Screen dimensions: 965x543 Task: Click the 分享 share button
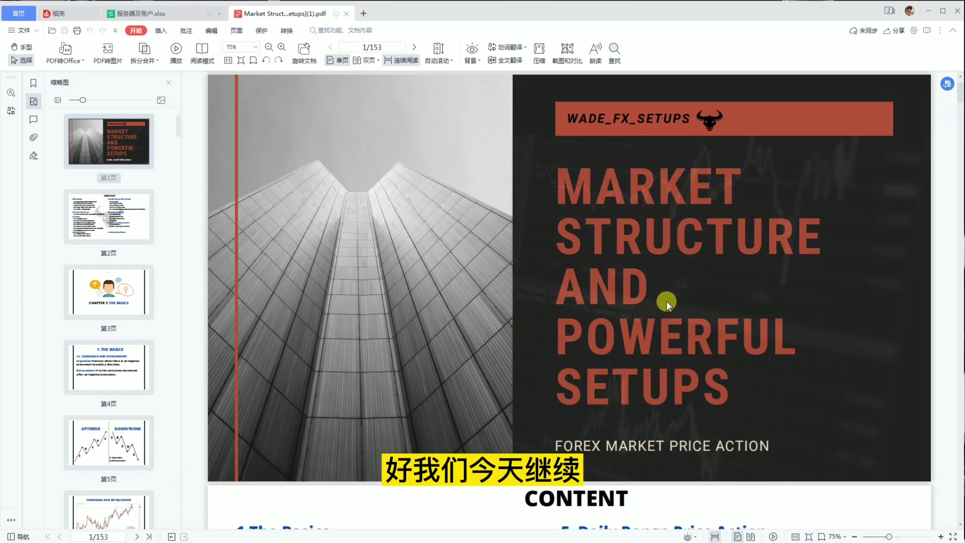[x=894, y=31]
